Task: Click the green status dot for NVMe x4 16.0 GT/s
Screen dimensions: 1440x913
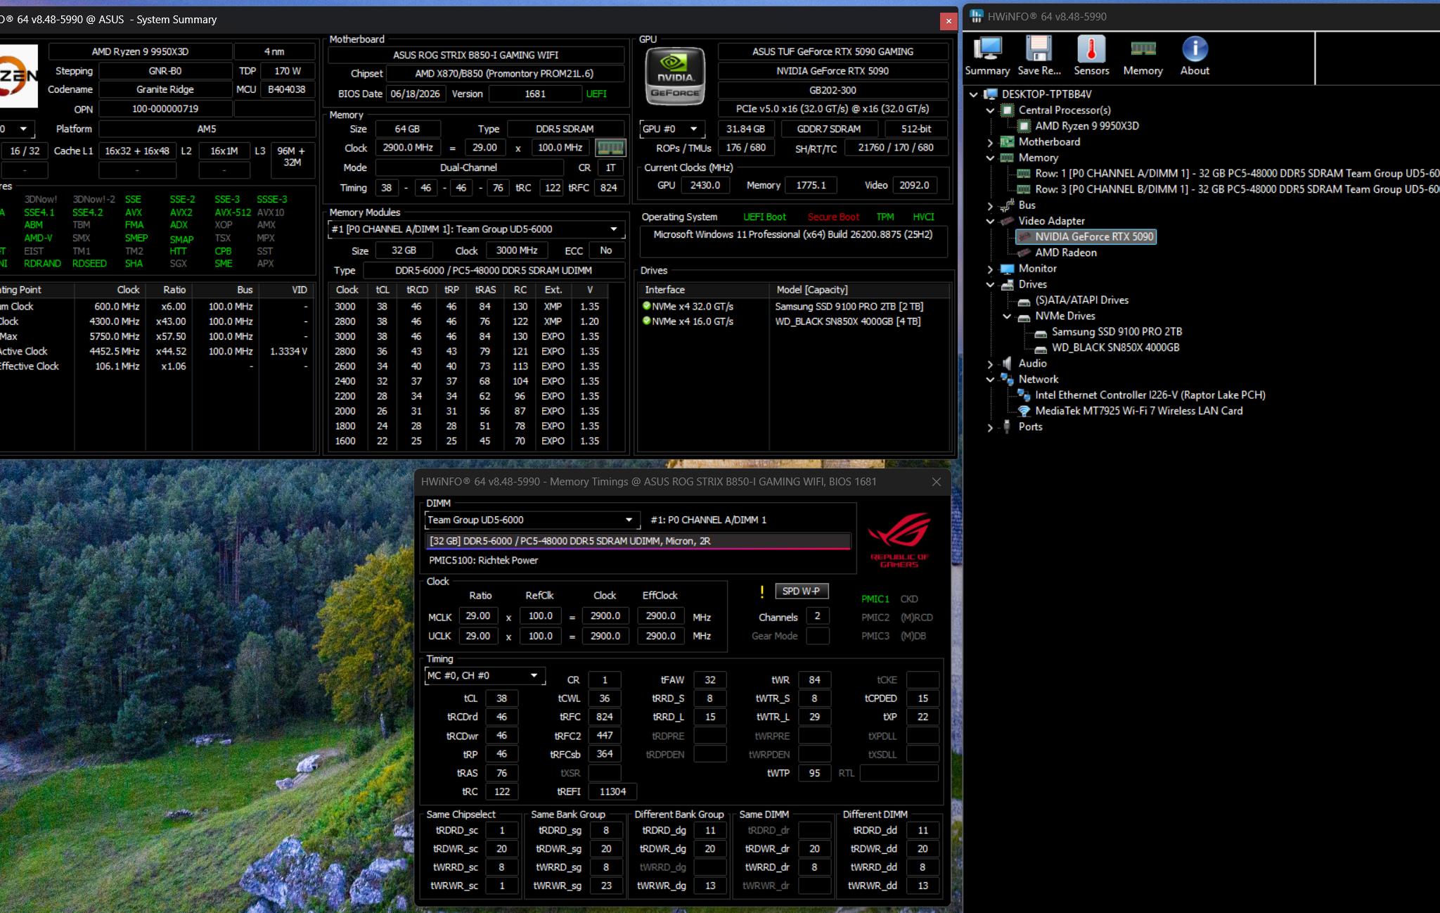Action: coord(646,321)
